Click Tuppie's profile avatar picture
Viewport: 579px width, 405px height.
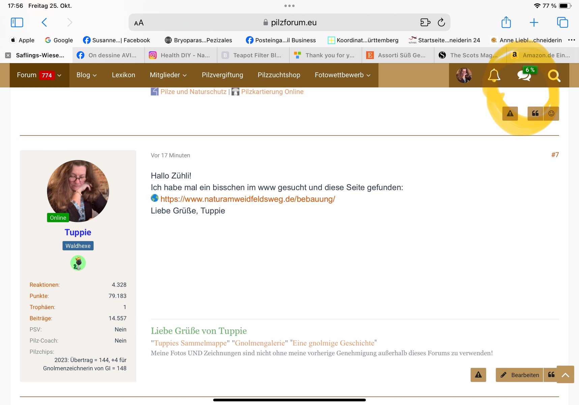78,191
